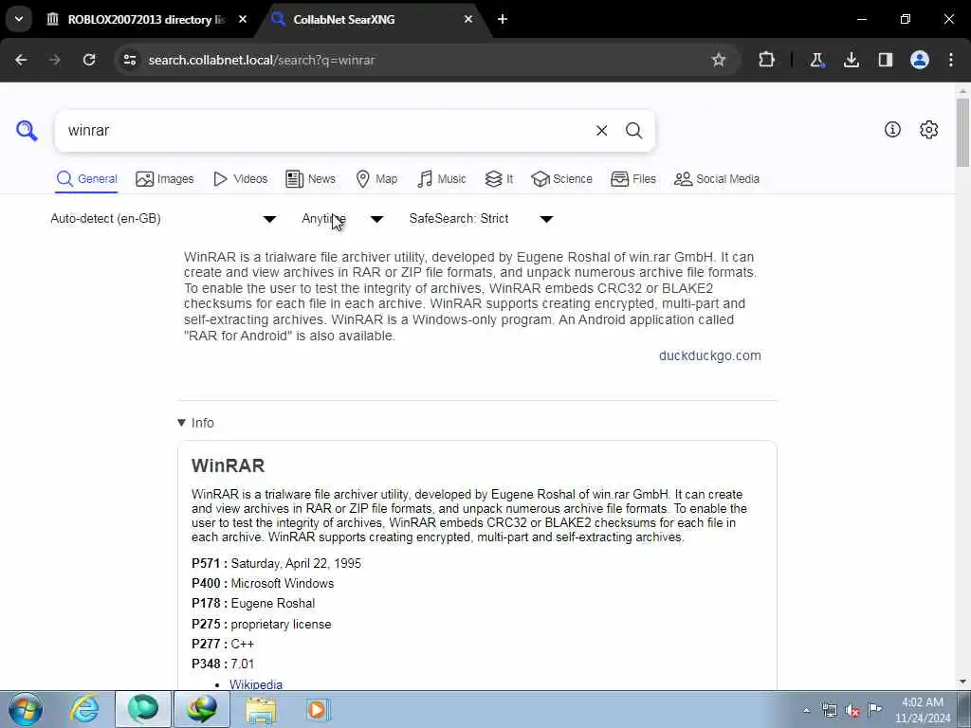The image size is (971, 728).
Task: Open the profile avatar menu
Action: (920, 60)
